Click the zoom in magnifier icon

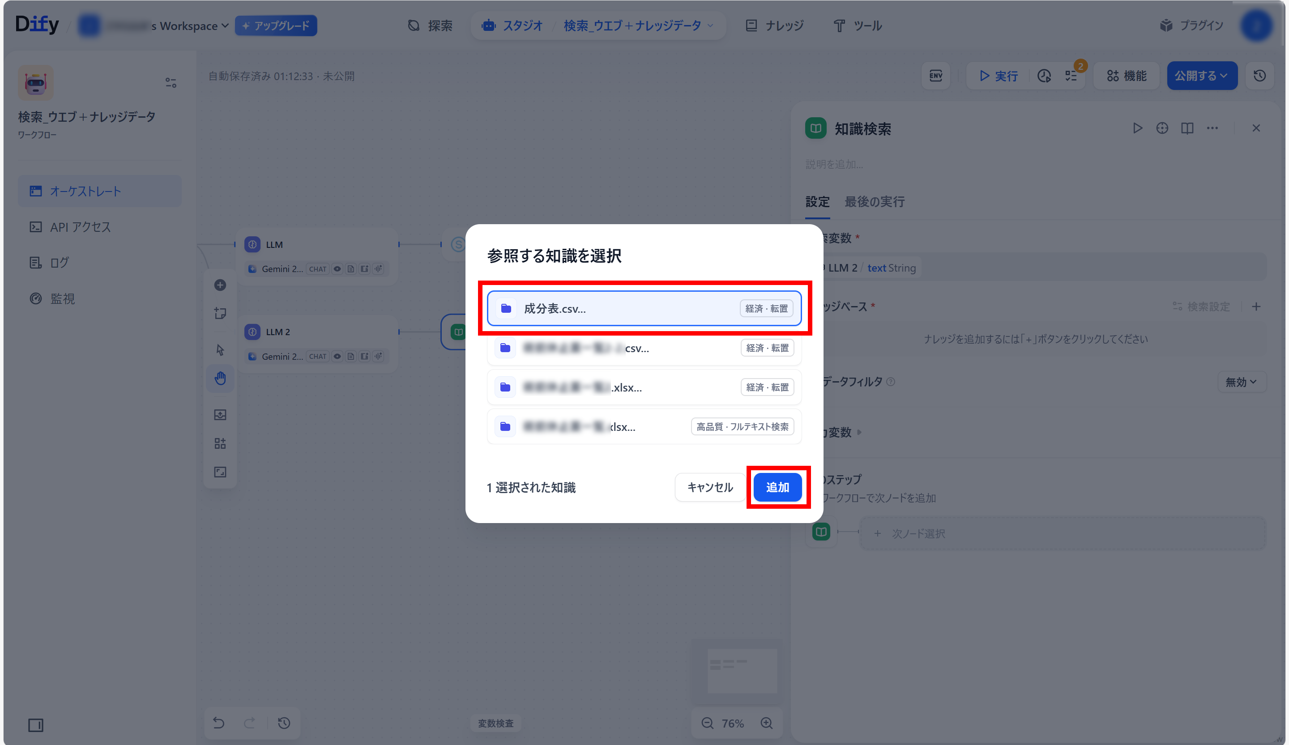coord(766,723)
